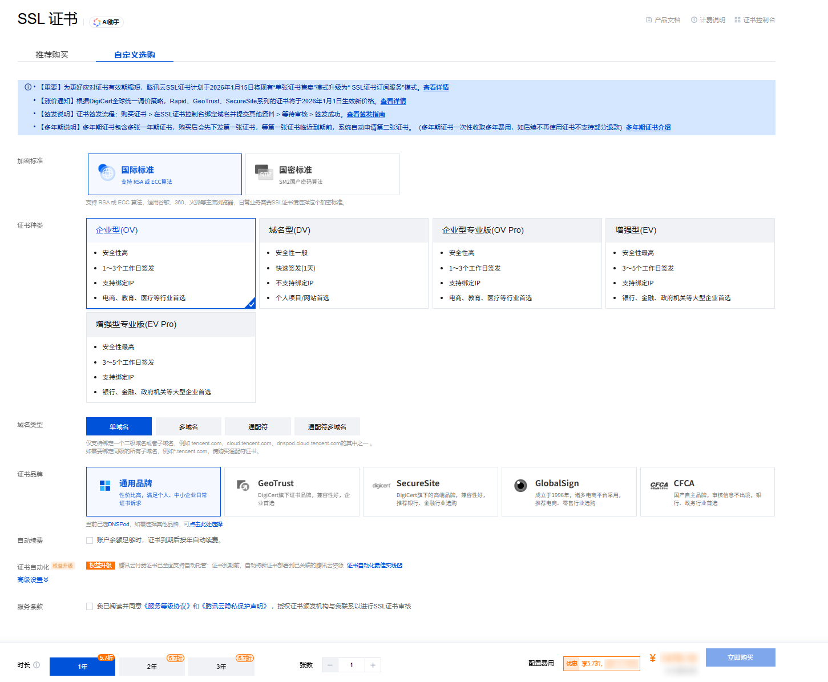Open the 查看签发指南 link
Screen dimensions: 828x682
coord(366,114)
